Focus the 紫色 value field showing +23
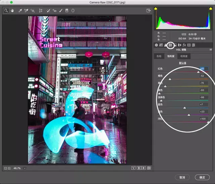This screenshot has height=184, width=215. pyautogui.click(x=204, y=111)
